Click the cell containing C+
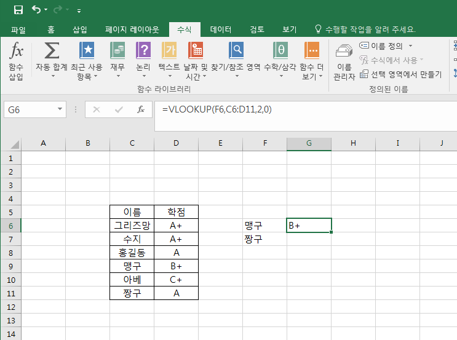The width and height of the screenshot is (457, 340). coord(177,280)
